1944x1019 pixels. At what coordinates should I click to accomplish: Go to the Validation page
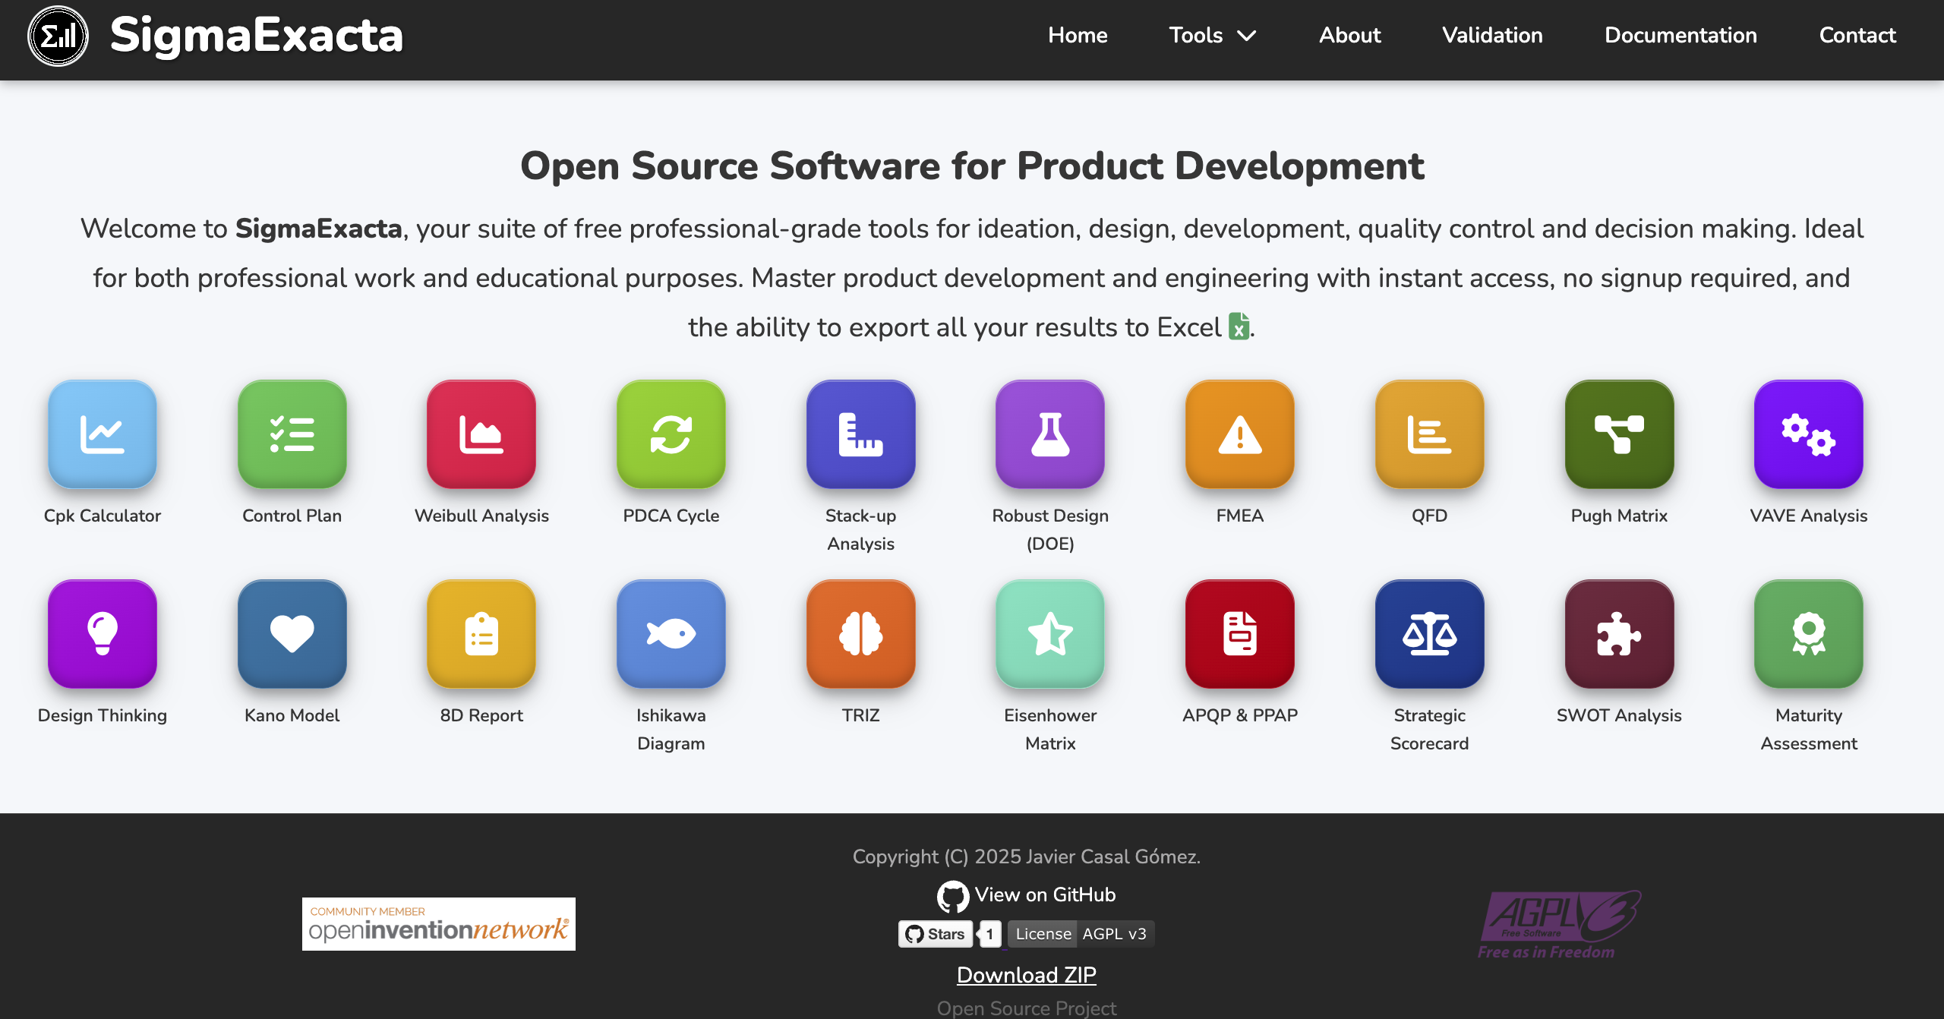[x=1492, y=36]
